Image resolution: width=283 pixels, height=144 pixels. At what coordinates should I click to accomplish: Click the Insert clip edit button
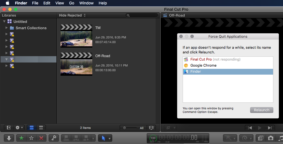(76, 138)
